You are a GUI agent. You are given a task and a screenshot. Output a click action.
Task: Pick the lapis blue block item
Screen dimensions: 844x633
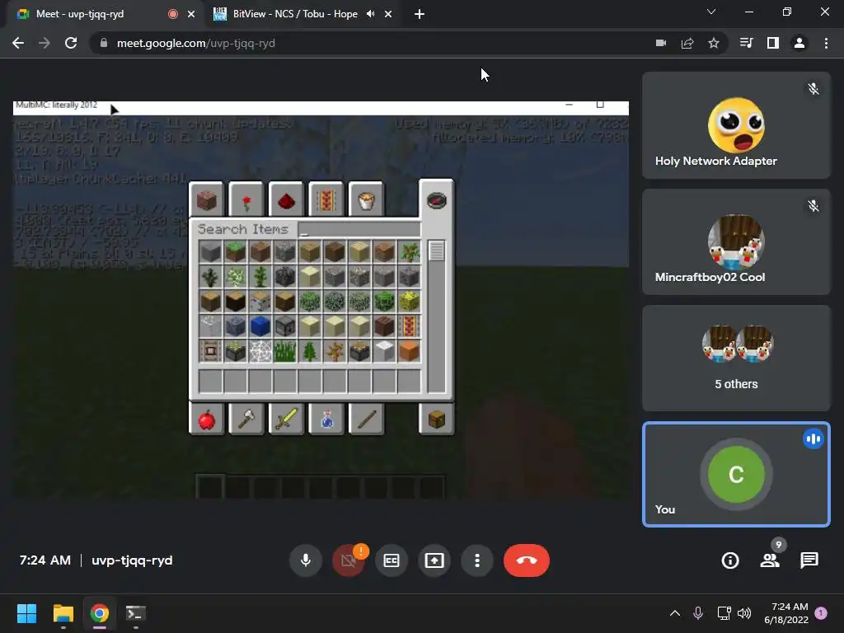(x=260, y=326)
